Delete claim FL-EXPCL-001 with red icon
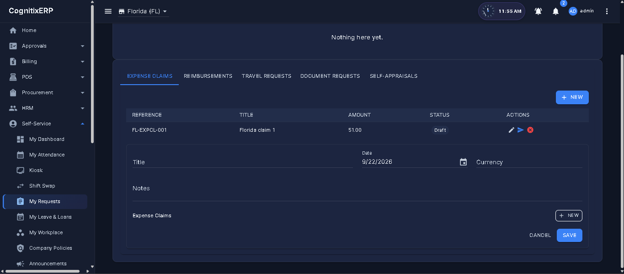Viewport: 624px width, 274px height. [530, 130]
